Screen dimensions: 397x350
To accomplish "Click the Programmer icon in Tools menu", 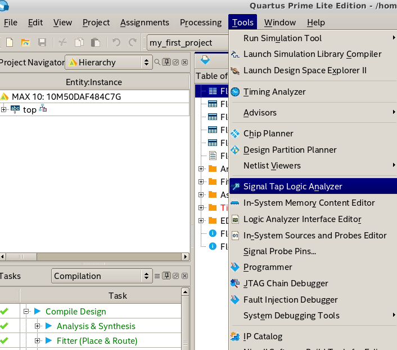I will pos(235,267).
